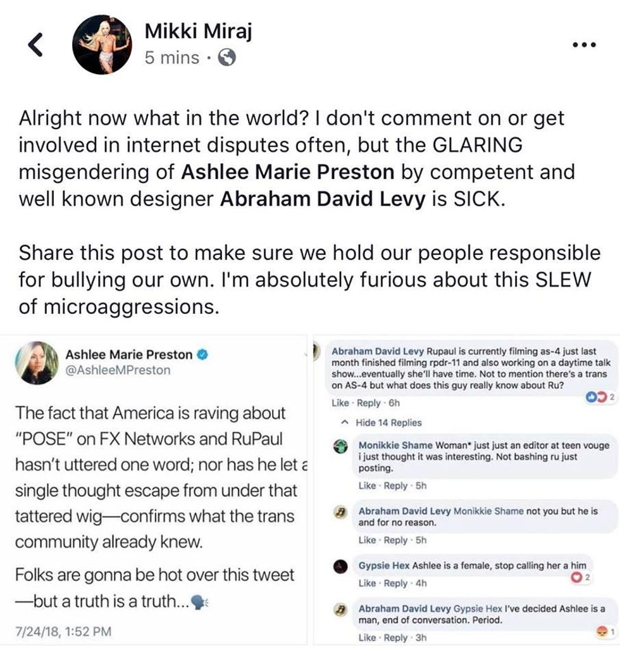Reply to Abraham David Levy's top comment
Screen dimensions: 620x657
(369, 403)
